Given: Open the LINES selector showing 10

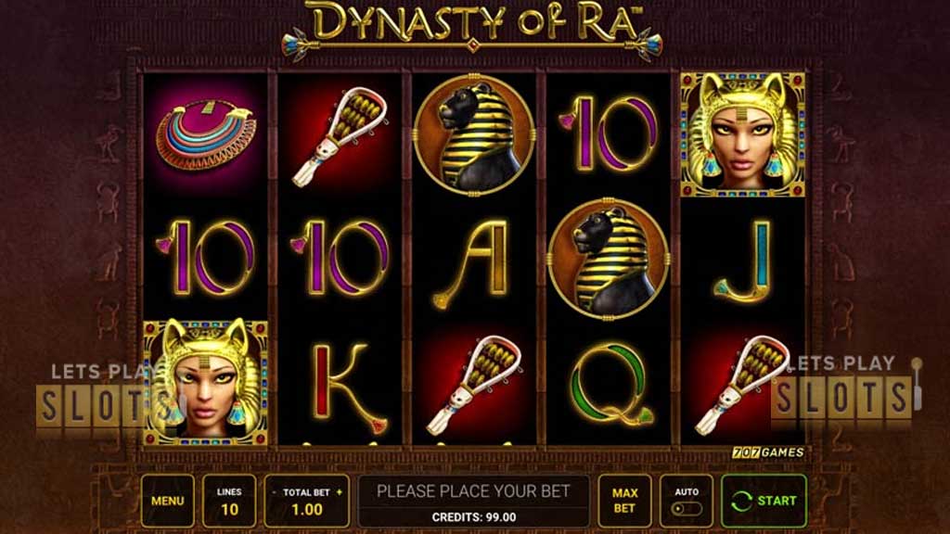Looking at the screenshot, I should [229, 501].
